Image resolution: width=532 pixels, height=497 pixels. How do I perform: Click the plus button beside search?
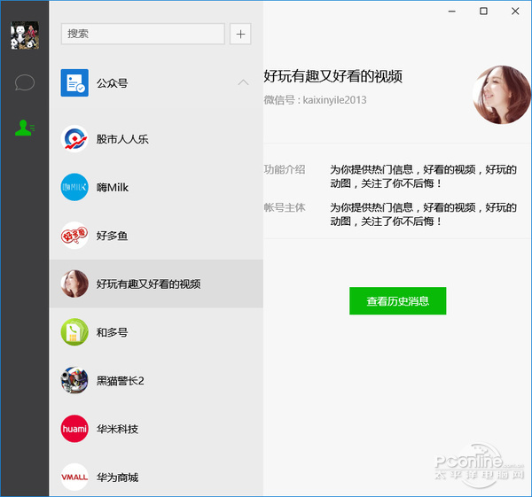click(x=240, y=34)
